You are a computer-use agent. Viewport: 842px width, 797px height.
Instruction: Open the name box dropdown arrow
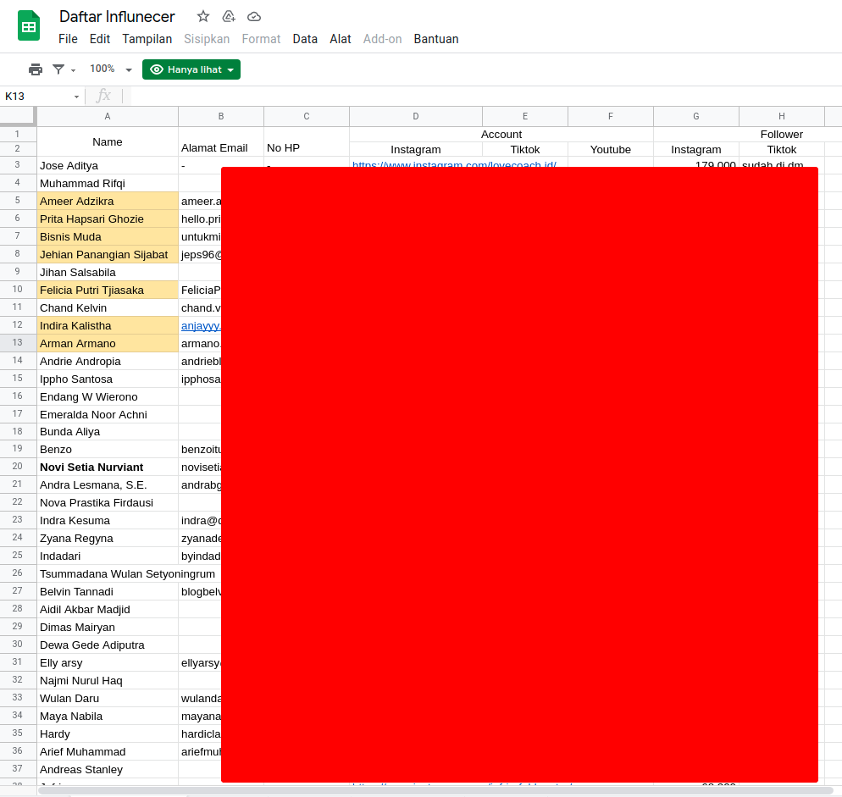coord(76,97)
